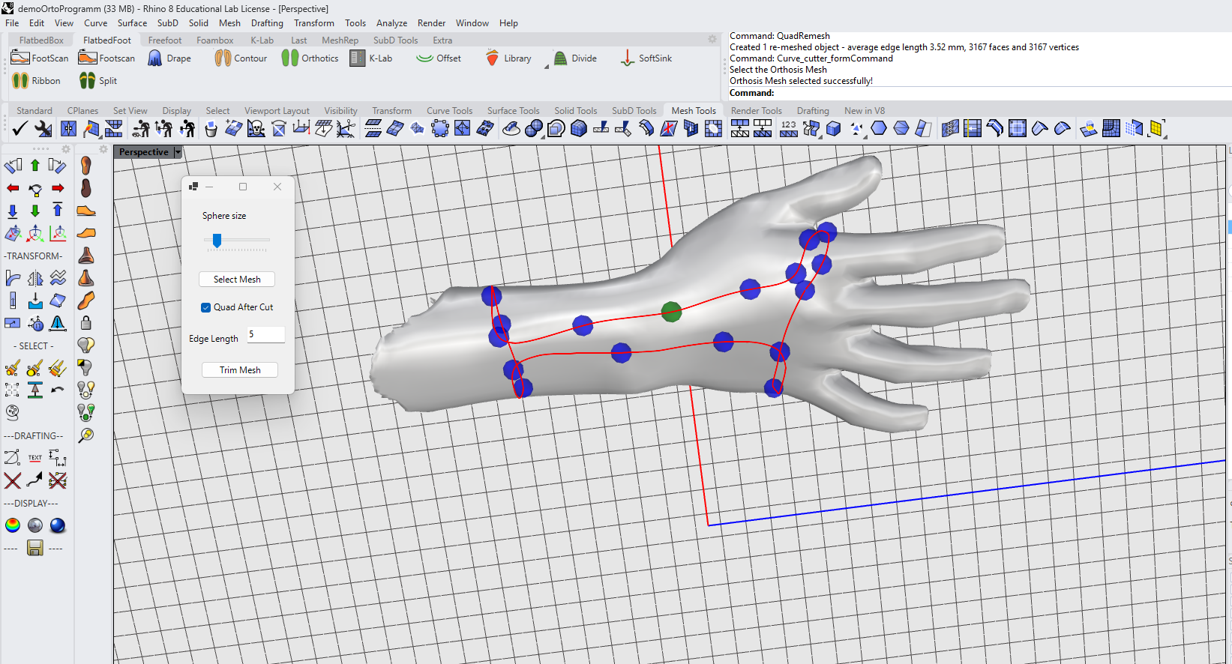This screenshot has height=664, width=1232.
Task: Click the bucket icon in mesh toolbar
Action: click(211, 129)
